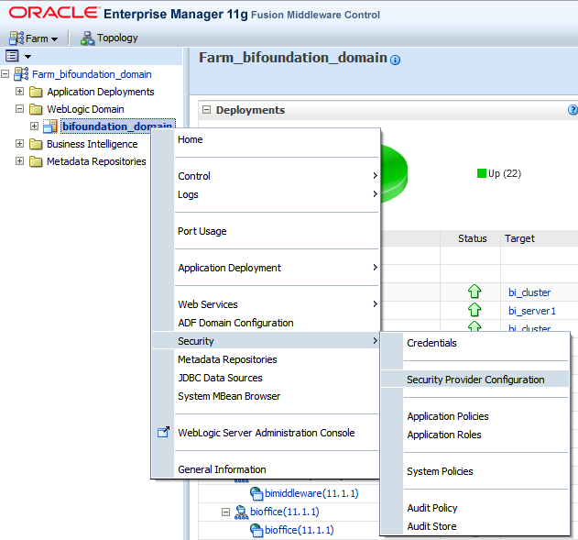Click the farm icon beside Farm_bifoundation_domain tree node

21,73
